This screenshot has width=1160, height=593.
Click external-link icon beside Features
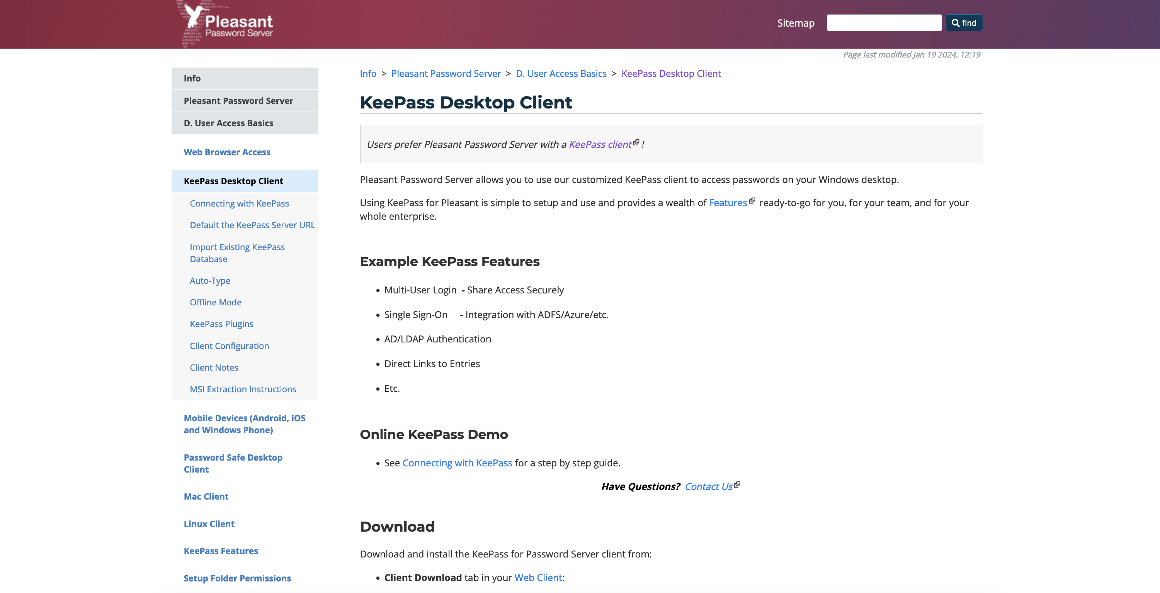[752, 201]
